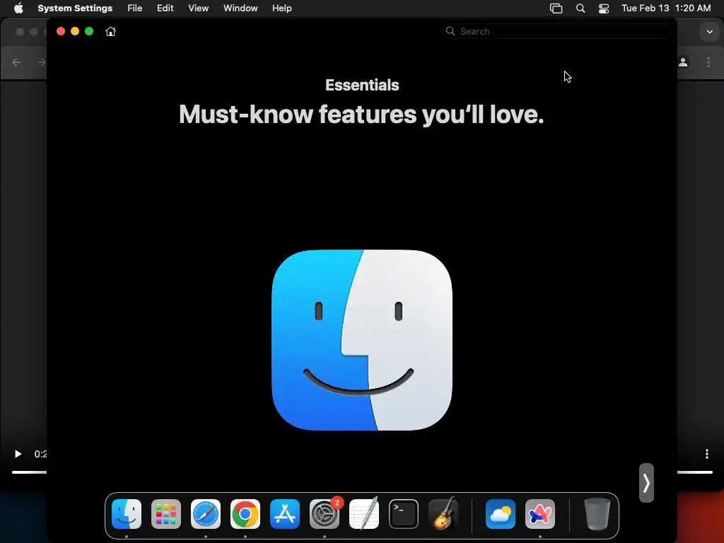Go to the Home page icon
Screen dimensions: 724x543
[110, 31]
